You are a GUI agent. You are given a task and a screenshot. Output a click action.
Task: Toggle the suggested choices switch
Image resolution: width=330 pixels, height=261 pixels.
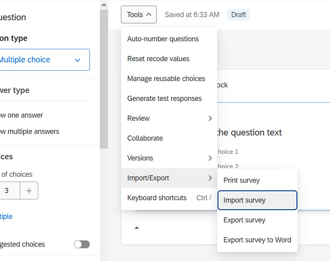[x=82, y=244]
